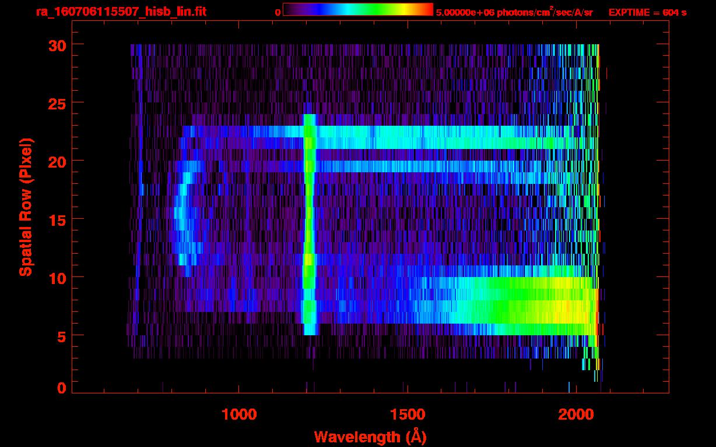Click the EXPTIME = 604 s label
Image resolution: width=716 pixels, height=447 pixels.
point(647,12)
